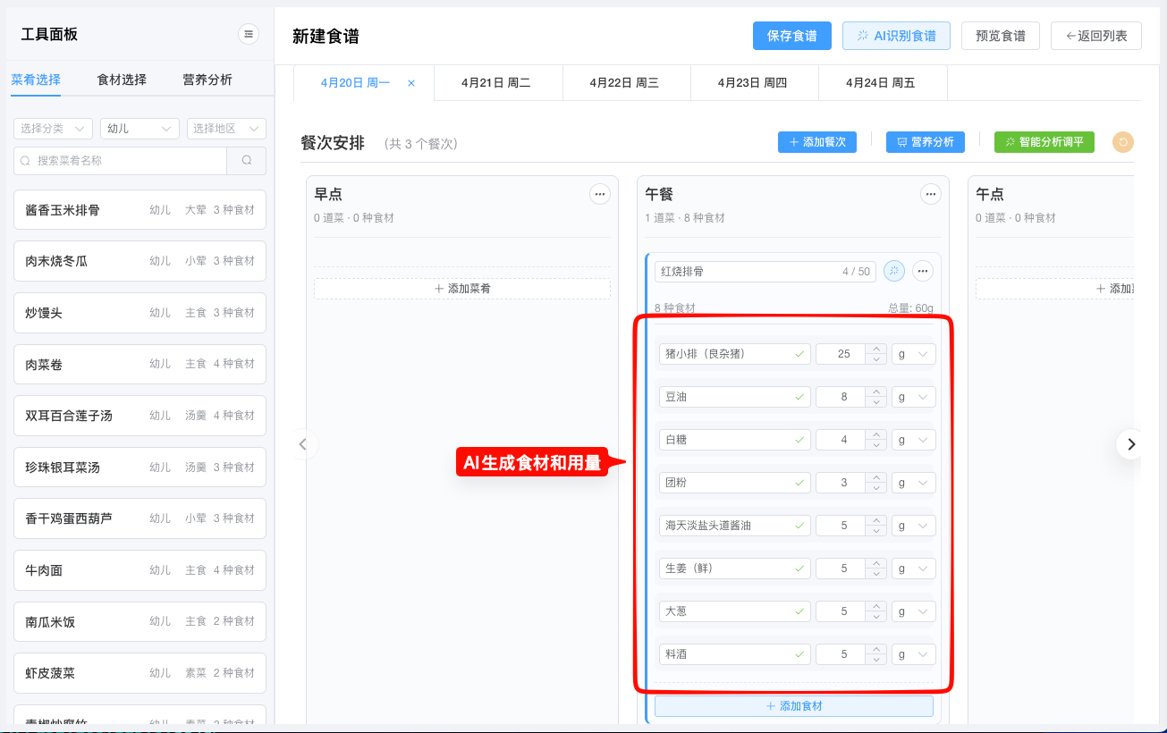Open the ··· menu on the 午餐 meal card

pyautogui.click(x=930, y=193)
